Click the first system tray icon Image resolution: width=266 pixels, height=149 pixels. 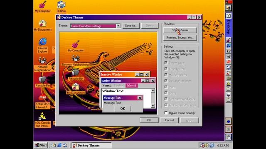click(202, 145)
